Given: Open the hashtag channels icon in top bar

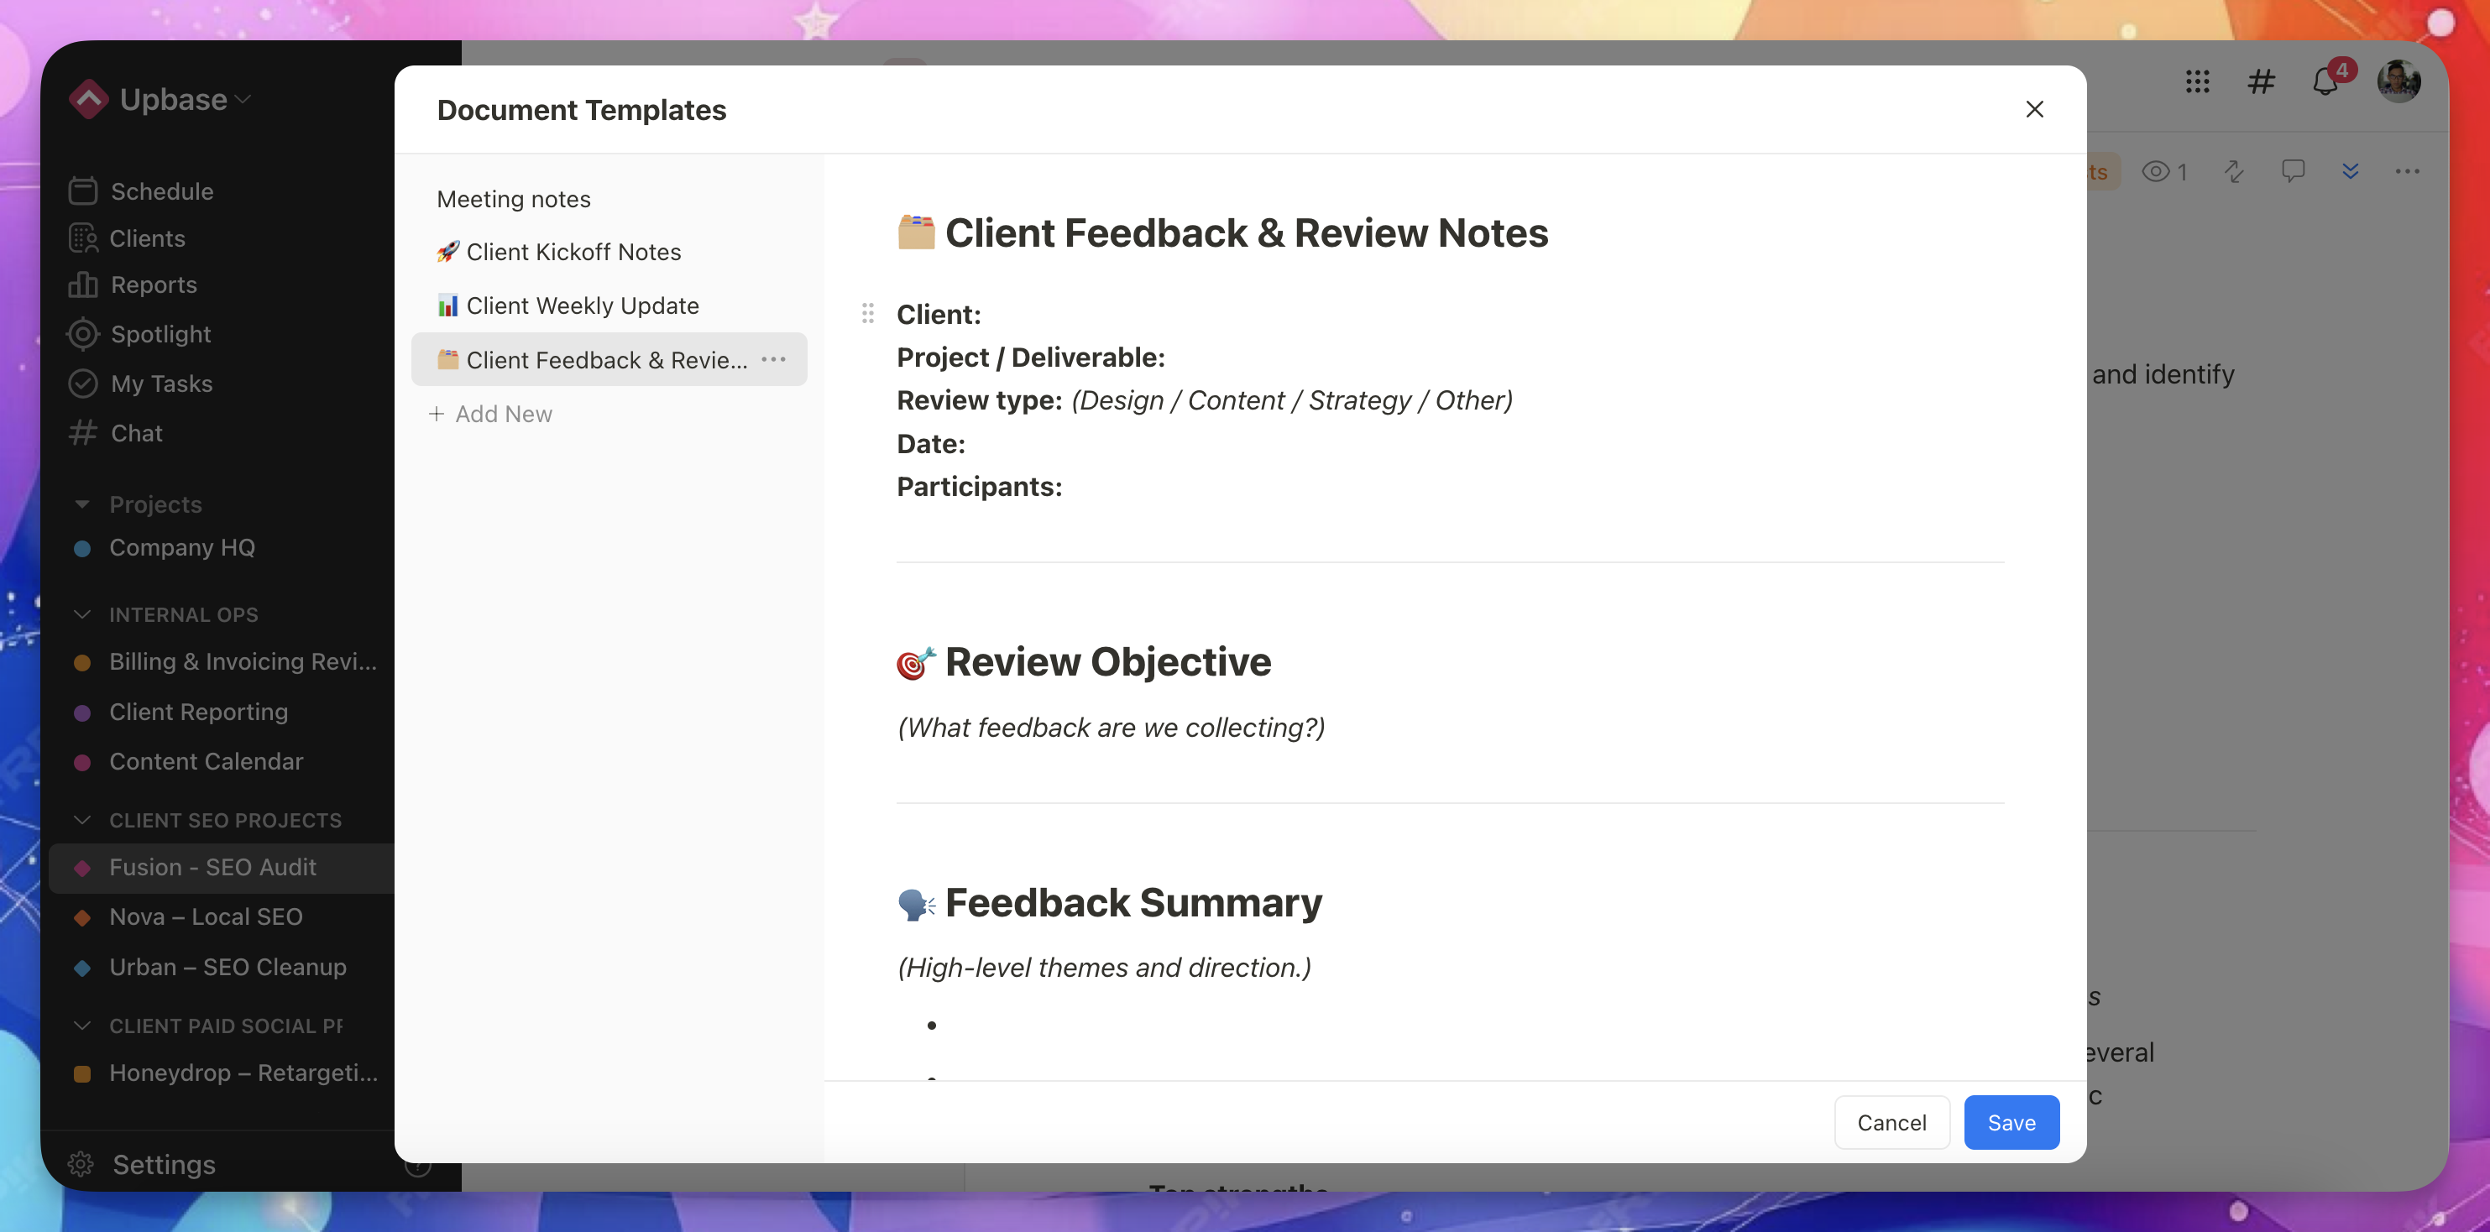Looking at the screenshot, I should click(x=2261, y=82).
